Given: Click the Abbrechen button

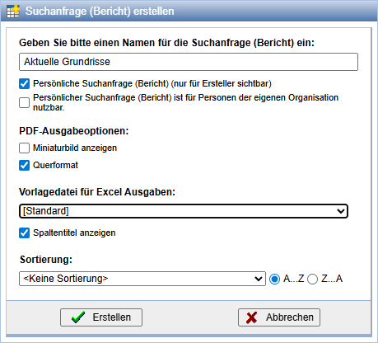Looking at the screenshot, I should 279,317.
